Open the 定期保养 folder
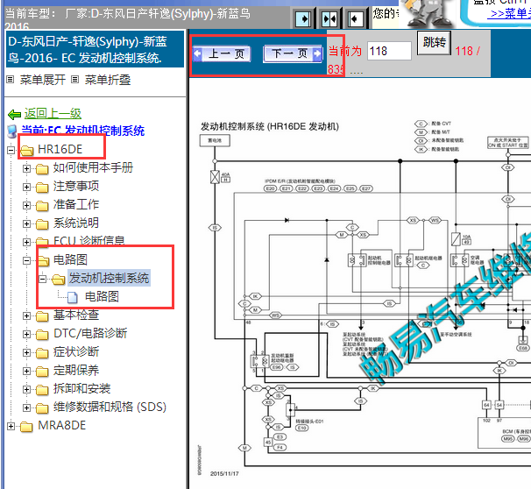The height and width of the screenshot is (489, 531). (x=76, y=370)
